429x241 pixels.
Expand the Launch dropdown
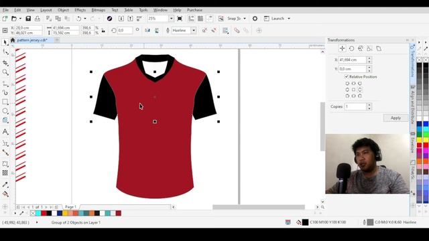coord(289,19)
